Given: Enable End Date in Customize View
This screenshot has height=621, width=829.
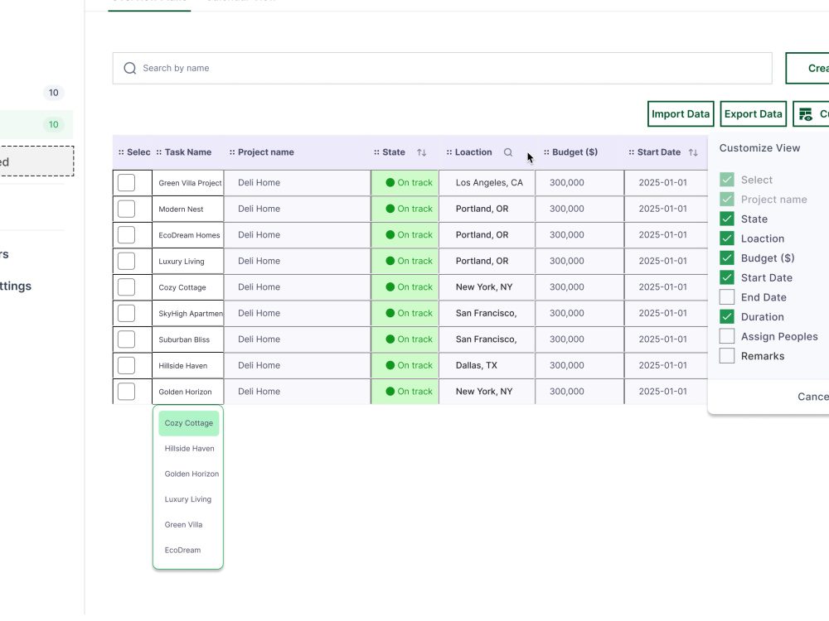Looking at the screenshot, I should click(x=727, y=297).
